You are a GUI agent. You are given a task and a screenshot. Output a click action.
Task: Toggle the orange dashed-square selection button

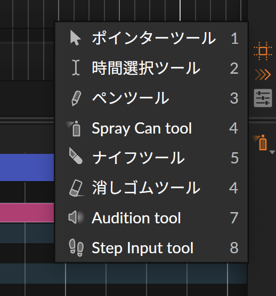click(x=263, y=51)
